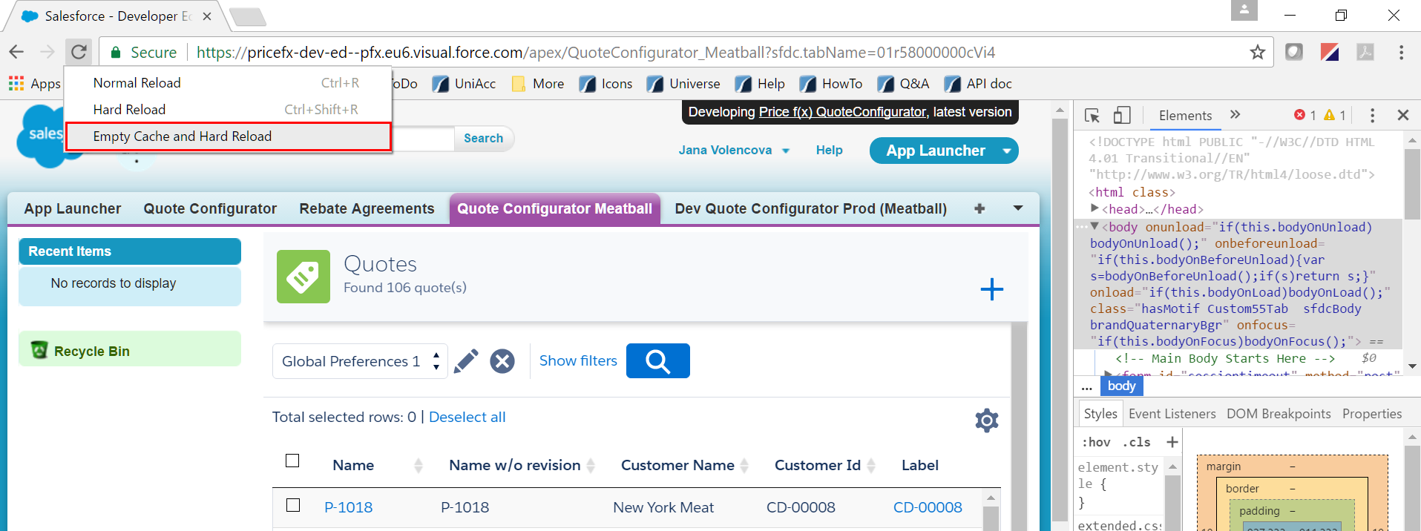Click the Deselect all link

[467, 417]
